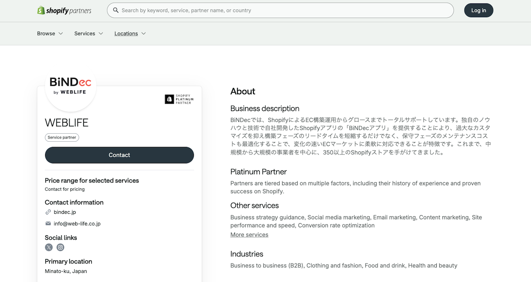Open the Instagram social link icon
Image resolution: width=531 pixels, height=282 pixels.
pyautogui.click(x=60, y=247)
